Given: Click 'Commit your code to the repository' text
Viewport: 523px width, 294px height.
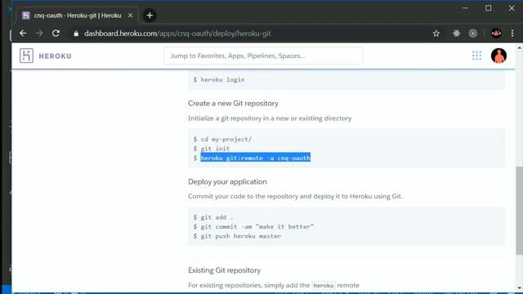Looking at the screenshot, I should coord(295,196).
